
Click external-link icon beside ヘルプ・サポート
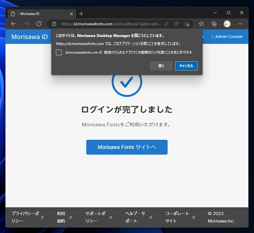151,217
